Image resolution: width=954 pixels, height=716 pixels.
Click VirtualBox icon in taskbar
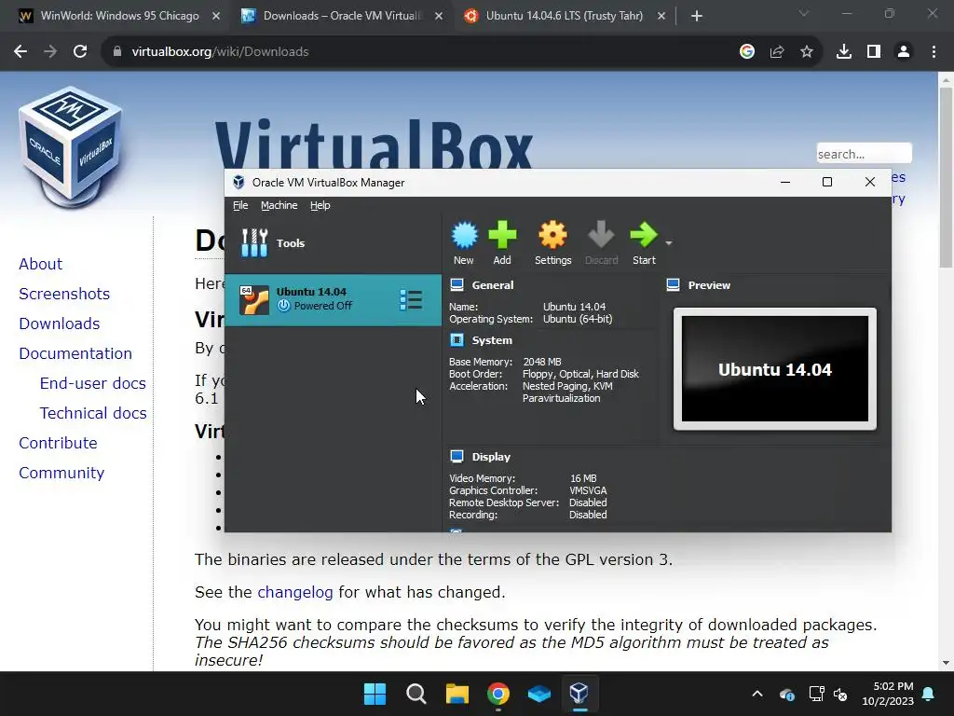tap(579, 694)
